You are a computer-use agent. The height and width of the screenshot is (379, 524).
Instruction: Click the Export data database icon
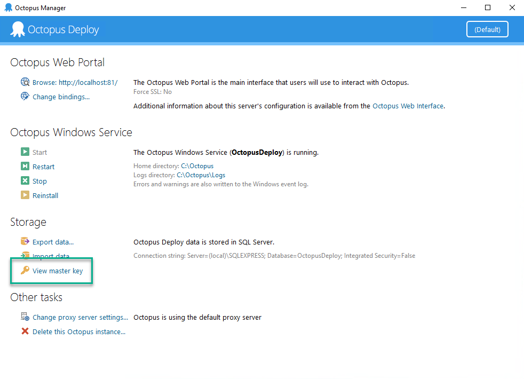click(x=25, y=242)
